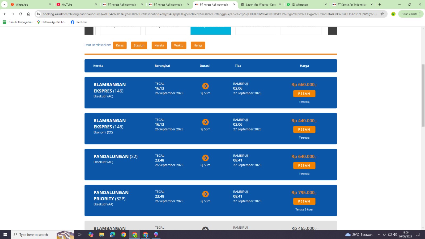
Task: Open the browser home page icon
Action: click(29, 14)
